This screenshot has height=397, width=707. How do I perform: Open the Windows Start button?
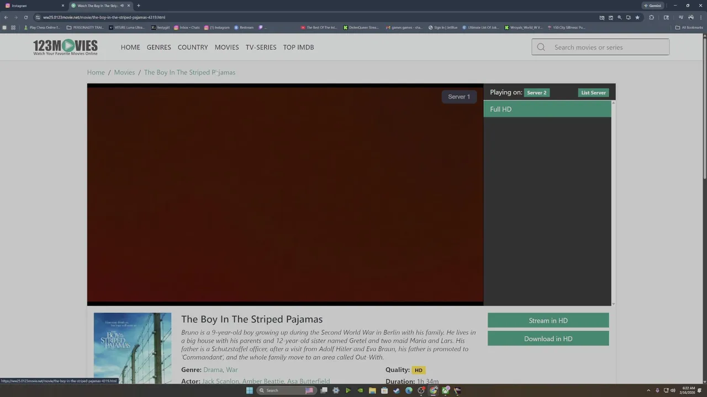[250, 390]
